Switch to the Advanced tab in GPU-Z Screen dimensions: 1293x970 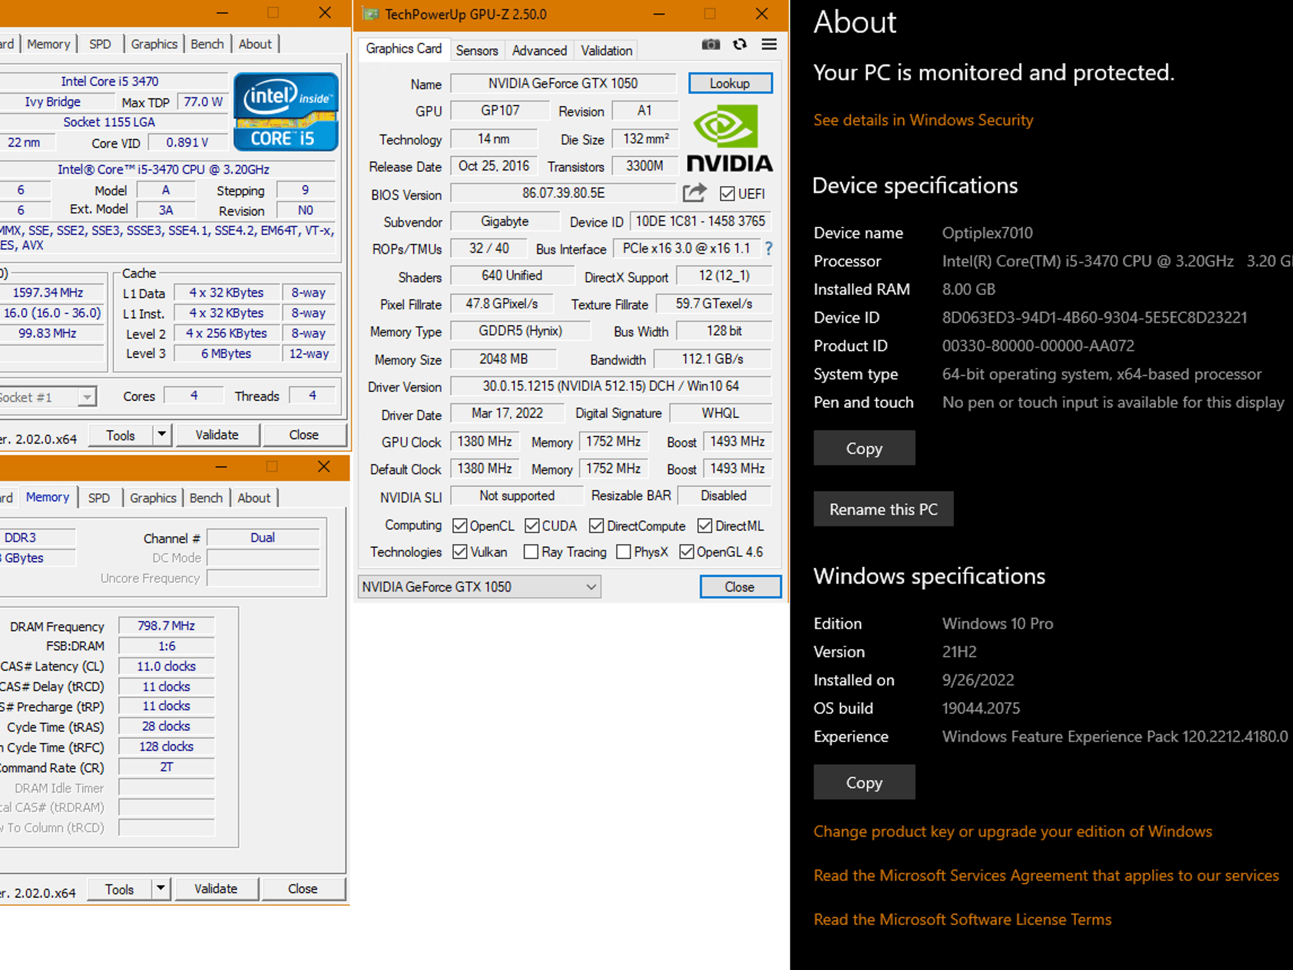tap(539, 51)
